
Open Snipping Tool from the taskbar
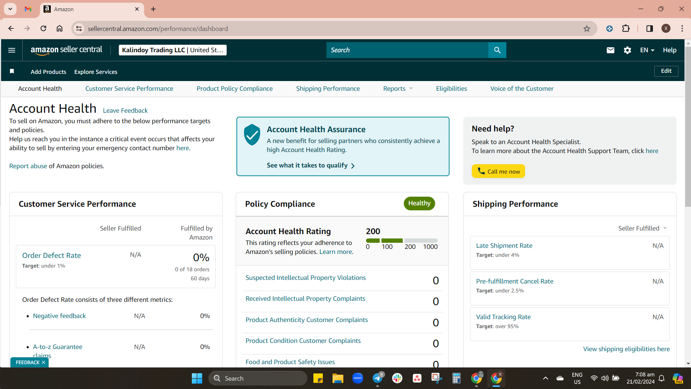pyautogui.click(x=437, y=378)
